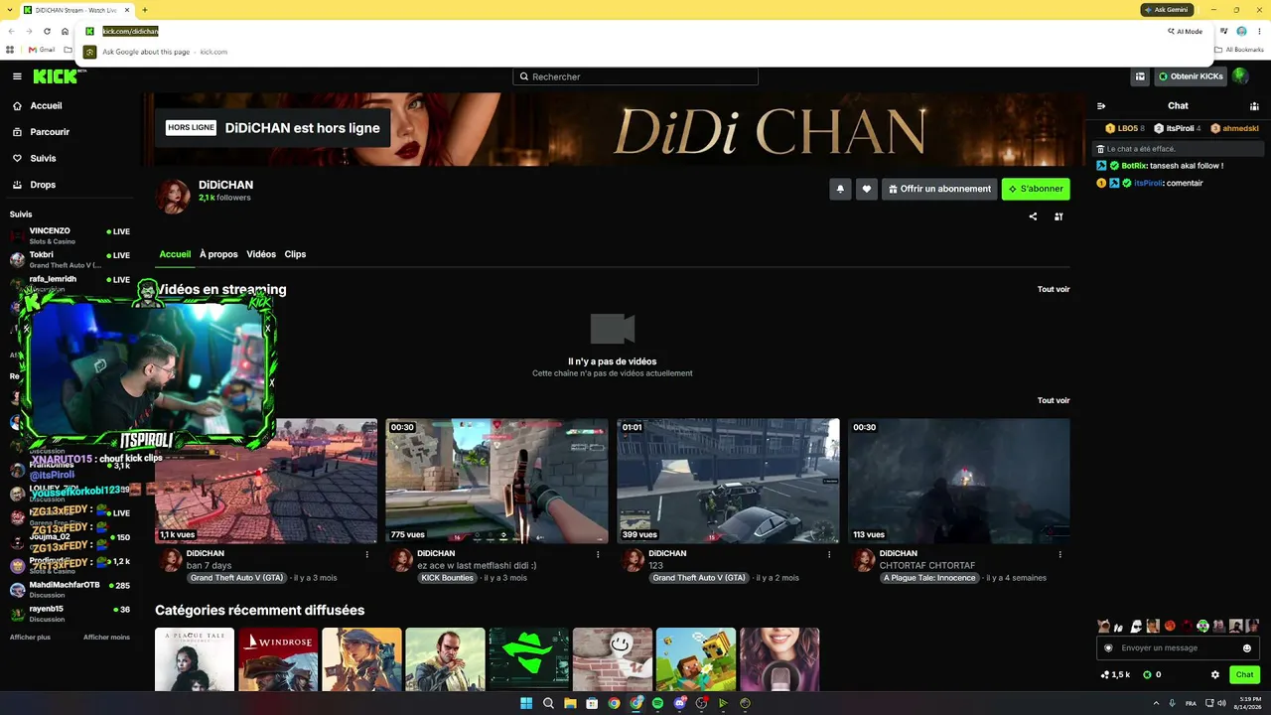Open Spotify from the taskbar
The width and height of the screenshot is (1271, 715).
coord(657,703)
